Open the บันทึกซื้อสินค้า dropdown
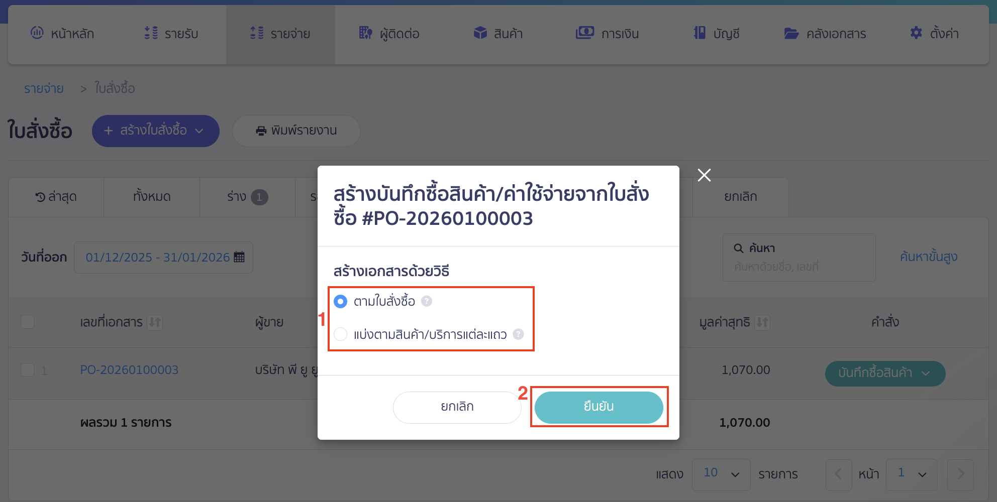Image resolution: width=997 pixels, height=502 pixels. click(925, 373)
